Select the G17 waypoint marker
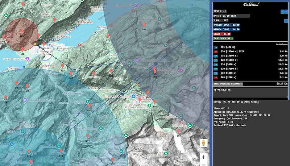 point(29,152)
